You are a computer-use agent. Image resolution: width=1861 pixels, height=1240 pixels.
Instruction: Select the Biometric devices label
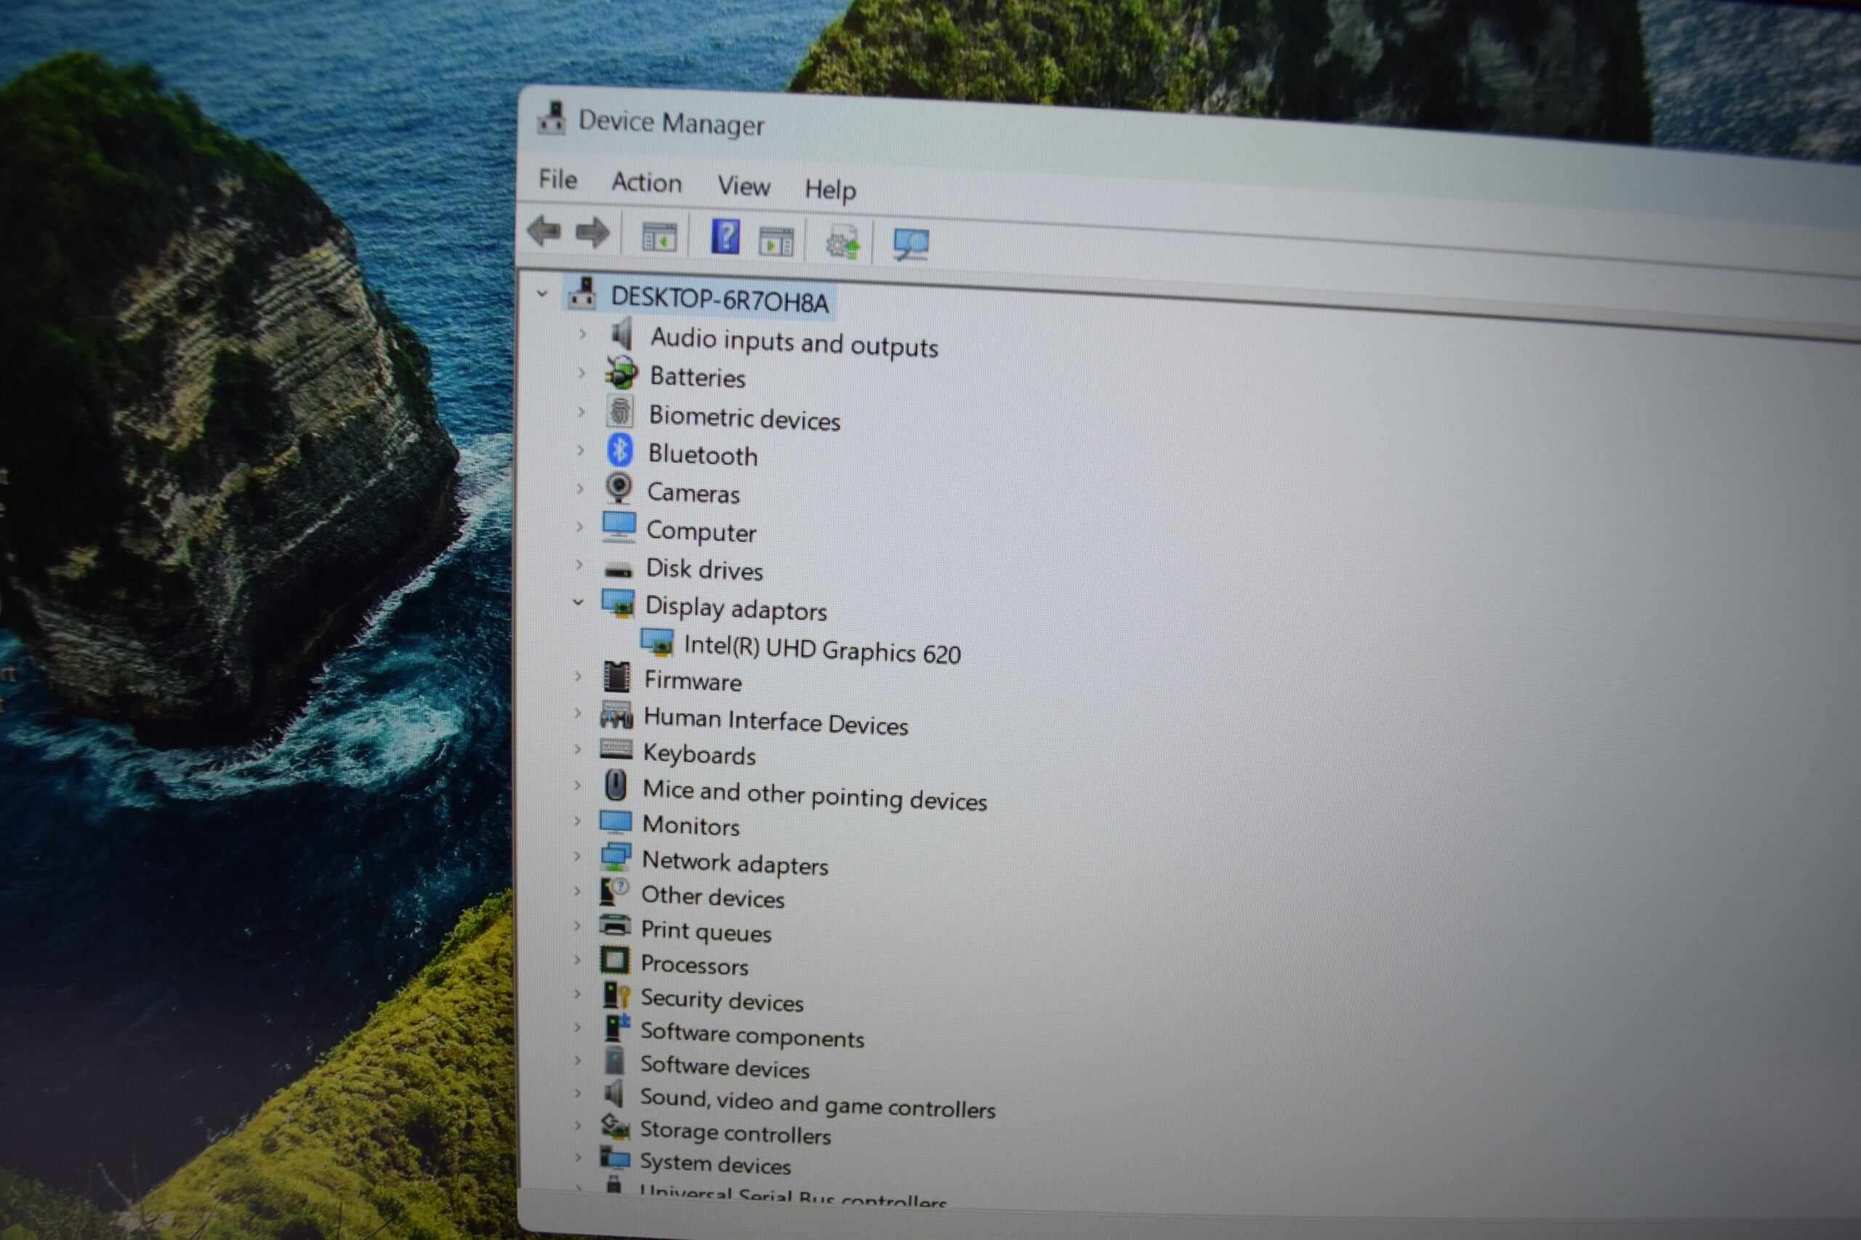(x=744, y=418)
